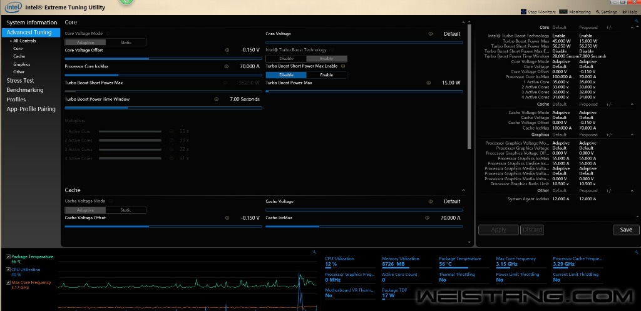The image size is (641, 311).
Task: Click info icon beside Turbo Boost Short Power Max 56.250 W
Action: [x=225, y=83]
